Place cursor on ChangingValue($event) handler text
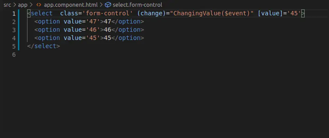This screenshot has height=138, width=329. [x=212, y=13]
